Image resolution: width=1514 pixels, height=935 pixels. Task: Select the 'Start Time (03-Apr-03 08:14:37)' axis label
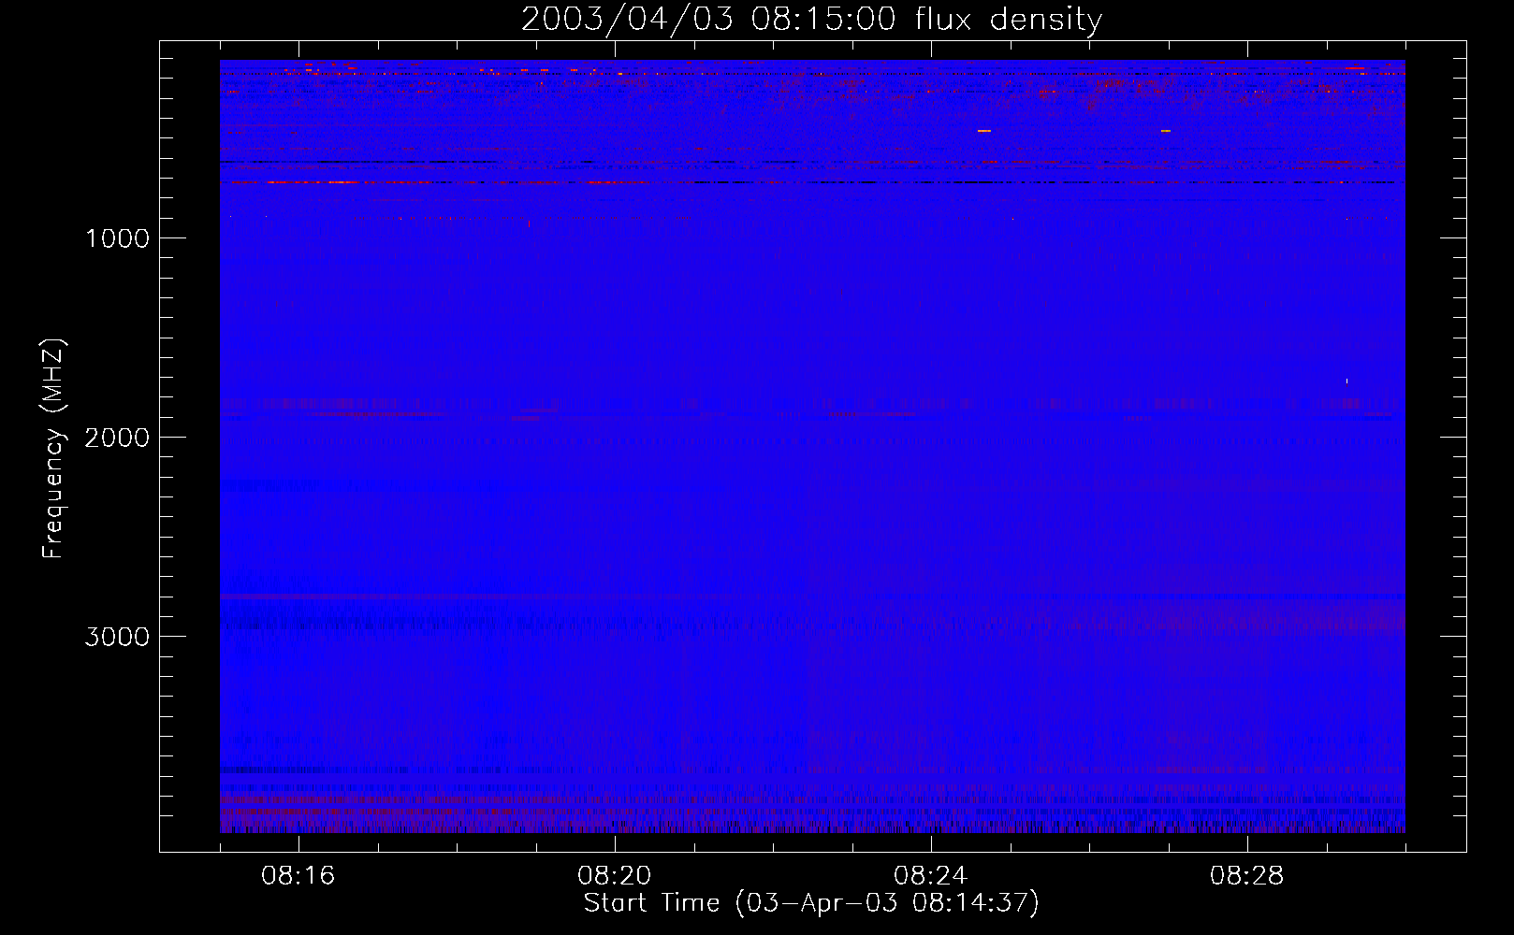click(x=811, y=903)
